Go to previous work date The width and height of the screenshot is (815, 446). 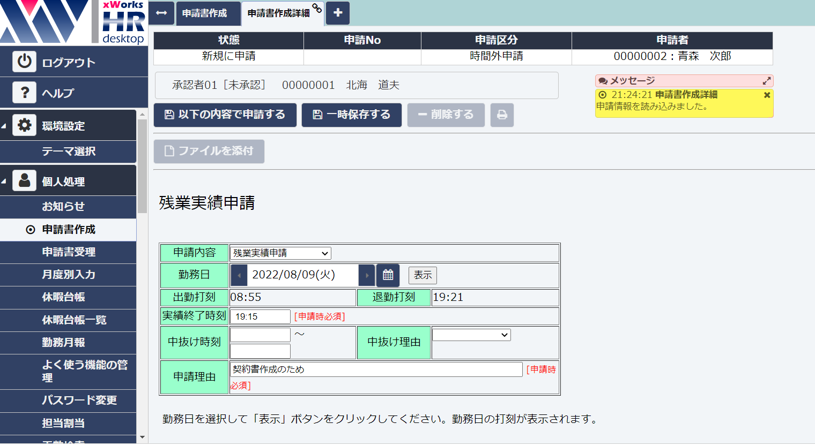239,275
